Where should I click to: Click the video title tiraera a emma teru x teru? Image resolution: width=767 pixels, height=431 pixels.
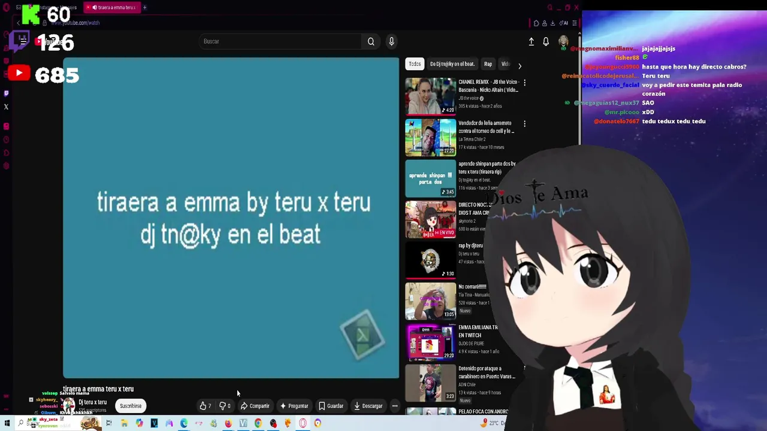click(x=98, y=389)
